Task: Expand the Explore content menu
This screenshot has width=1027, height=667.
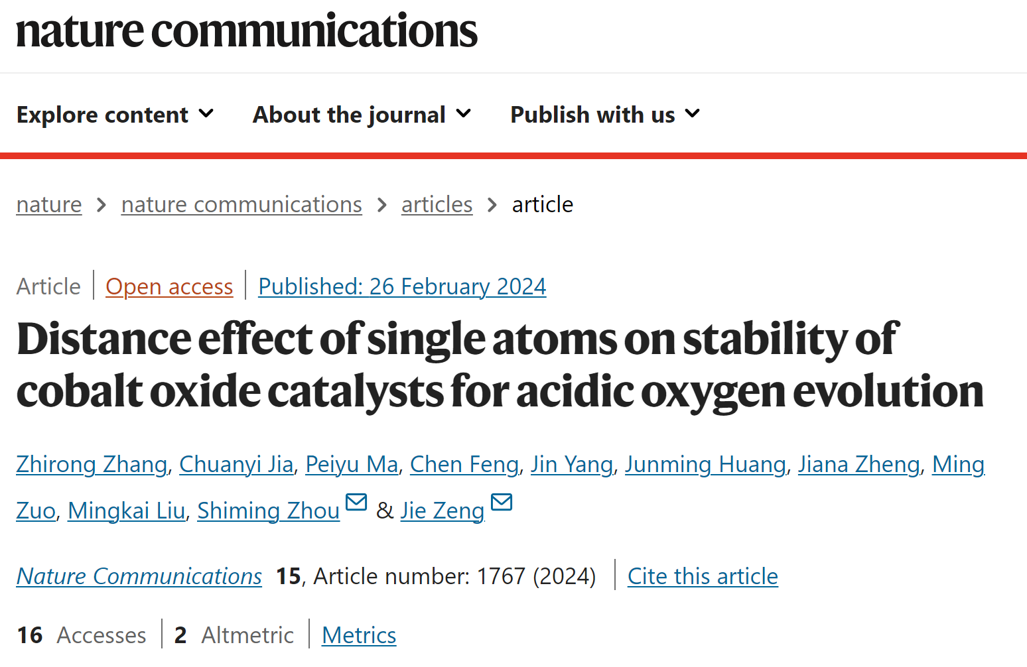Action: click(x=115, y=115)
